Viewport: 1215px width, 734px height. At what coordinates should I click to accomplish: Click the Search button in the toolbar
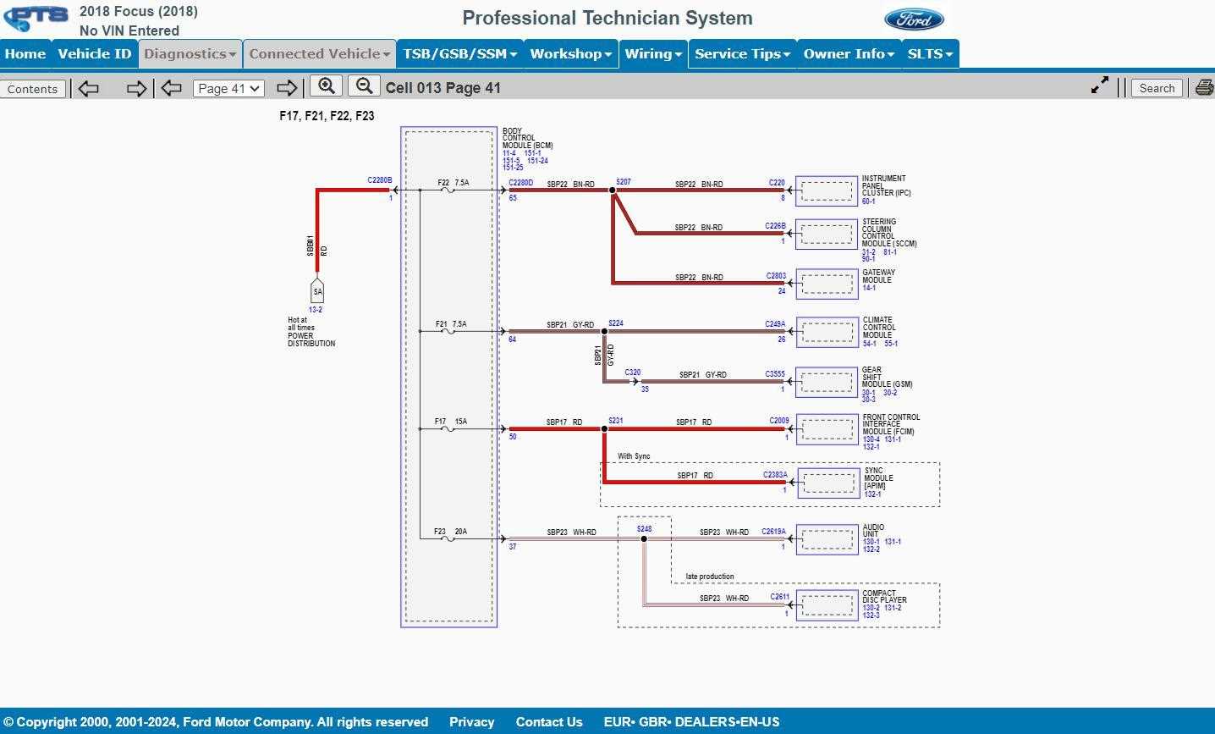click(x=1157, y=88)
